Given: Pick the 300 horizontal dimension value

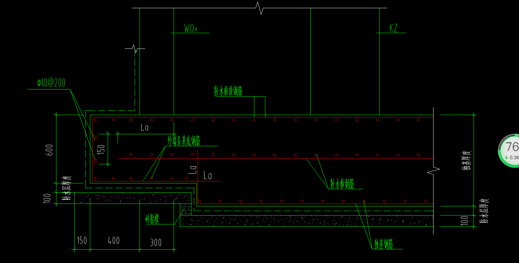Looking at the screenshot, I should point(156,243).
